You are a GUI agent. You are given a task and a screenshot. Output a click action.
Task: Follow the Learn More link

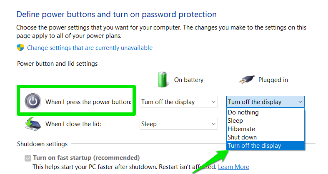233,167
